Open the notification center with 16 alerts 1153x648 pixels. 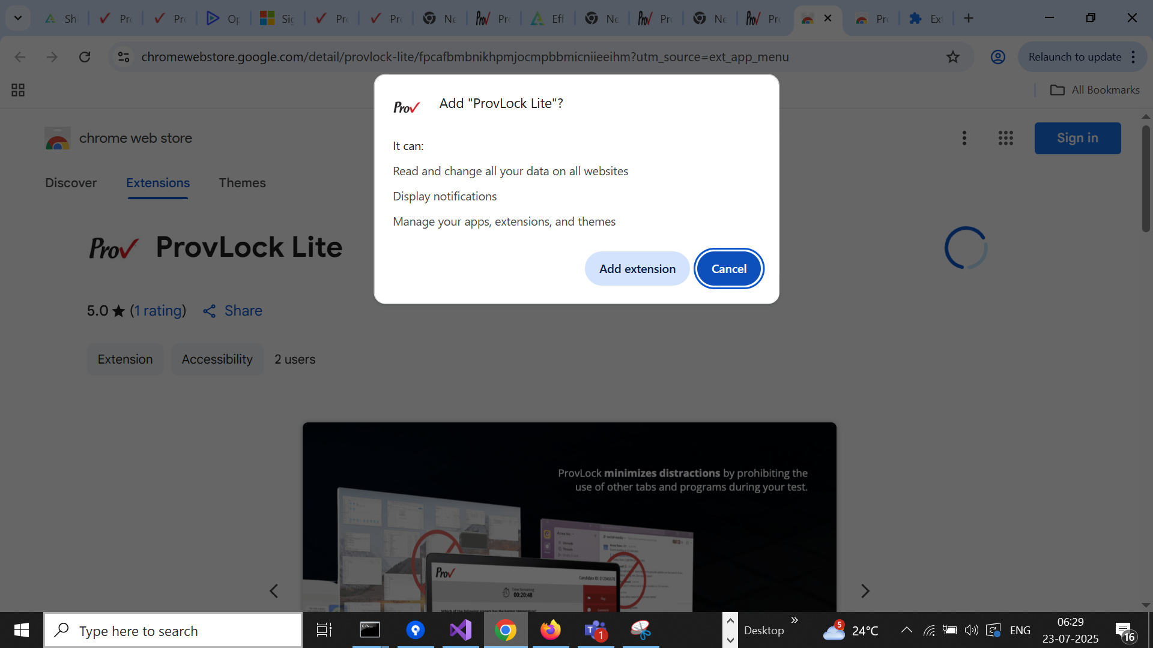pyautogui.click(x=1125, y=631)
